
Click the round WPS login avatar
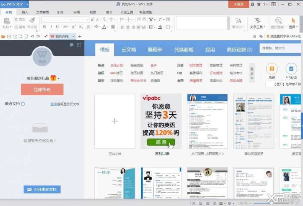click(x=42, y=56)
